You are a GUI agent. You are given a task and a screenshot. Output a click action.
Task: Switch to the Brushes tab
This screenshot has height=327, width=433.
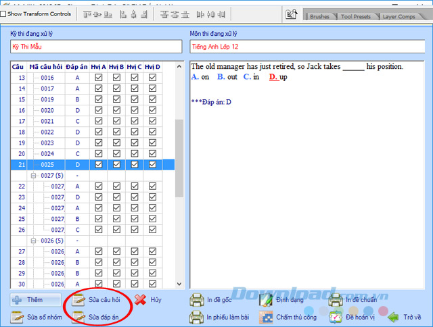tap(319, 16)
